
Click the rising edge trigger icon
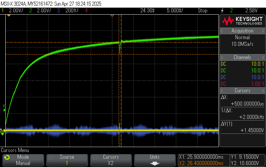click(x=222, y=11)
